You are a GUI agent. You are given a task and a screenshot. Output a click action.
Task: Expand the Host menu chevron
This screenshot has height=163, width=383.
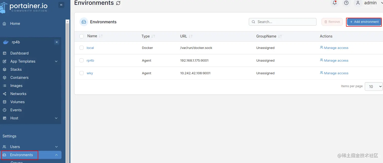pyautogui.click(x=56, y=118)
